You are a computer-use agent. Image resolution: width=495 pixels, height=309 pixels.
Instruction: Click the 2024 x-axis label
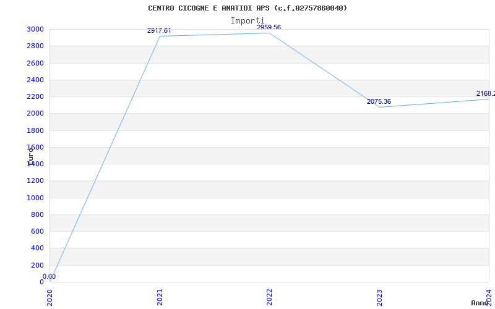(489, 297)
